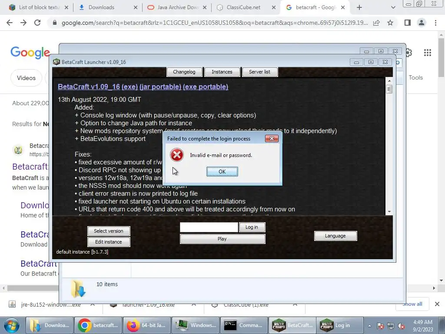445x334 pixels.
Task: Open the Windows Start menu
Action: click(11, 325)
